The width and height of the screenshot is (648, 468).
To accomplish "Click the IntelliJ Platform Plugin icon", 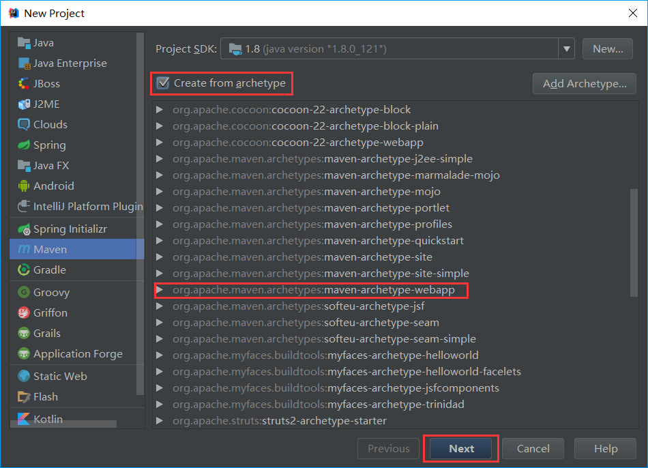I will [x=24, y=206].
